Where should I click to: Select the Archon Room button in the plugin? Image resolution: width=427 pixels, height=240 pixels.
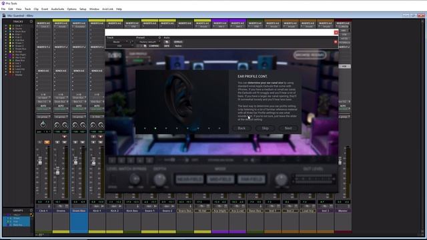[310, 55]
